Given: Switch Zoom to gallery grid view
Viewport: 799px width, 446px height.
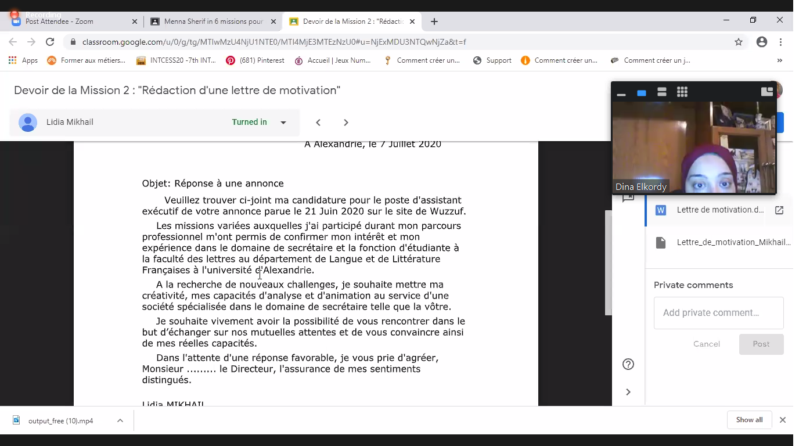Looking at the screenshot, I should pos(682,92).
